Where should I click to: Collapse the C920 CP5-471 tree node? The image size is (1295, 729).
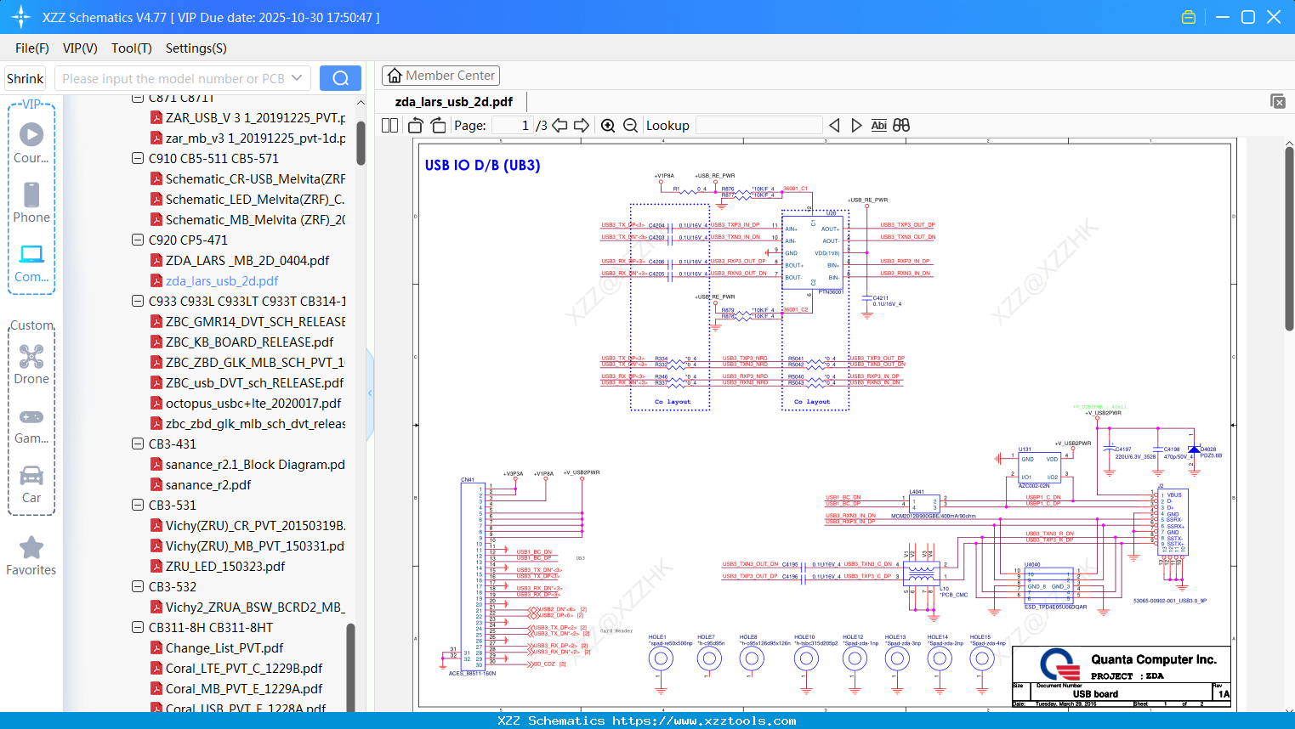click(x=138, y=240)
